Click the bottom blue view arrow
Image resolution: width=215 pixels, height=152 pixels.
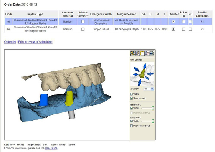pos(139,82)
